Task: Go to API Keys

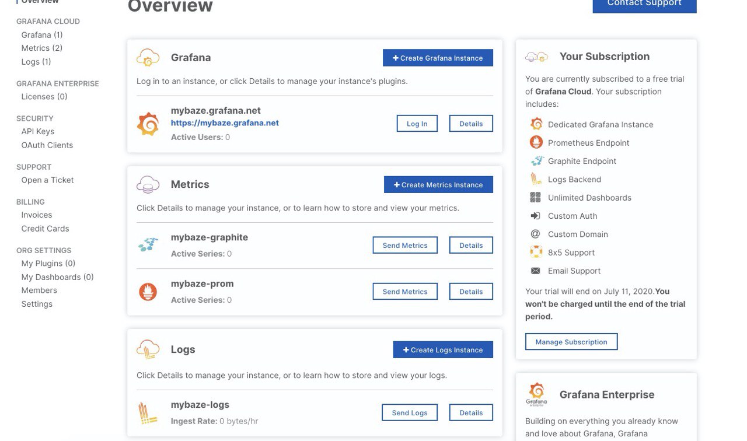Action: coord(38,131)
